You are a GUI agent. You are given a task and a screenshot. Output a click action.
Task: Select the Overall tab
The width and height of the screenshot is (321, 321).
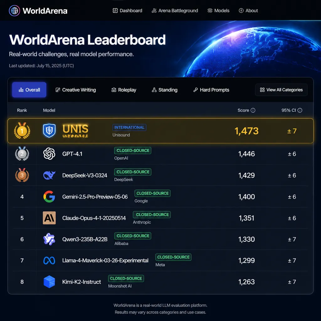coord(29,90)
